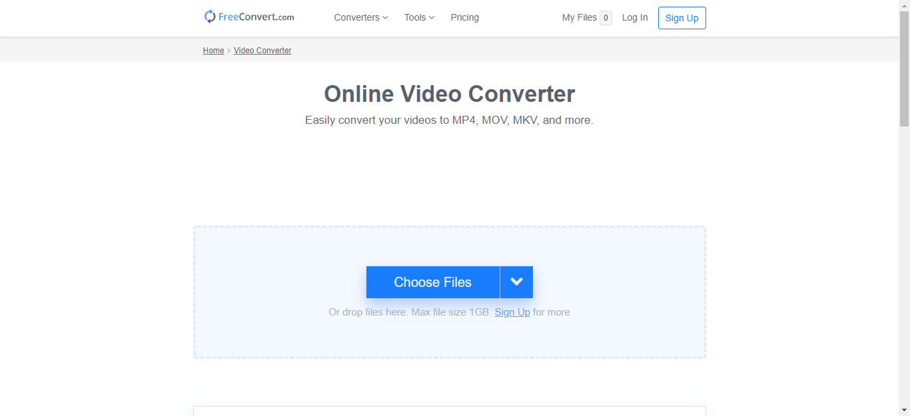Click the vertical scrollbar thumb
Viewport: 910px width, 416px height.
904,67
